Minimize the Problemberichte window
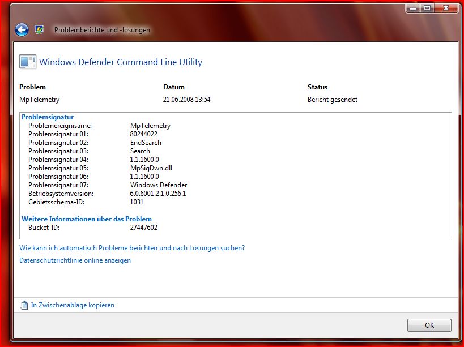Image resolution: width=464 pixels, height=347 pixels. tap(413, 8)
